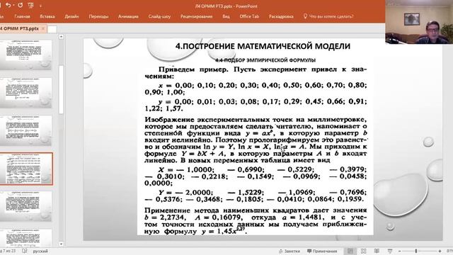Toggle the Заметки notes pane button
The height and width of the screenshot is (255, 453).
pyautogui.click(x=289, y=251)
